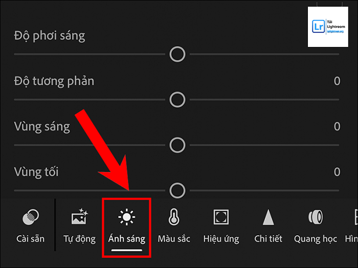Select the Ánh sáng sun icon
Viewport: 358px width, 268px height.
tap(126, 218)
